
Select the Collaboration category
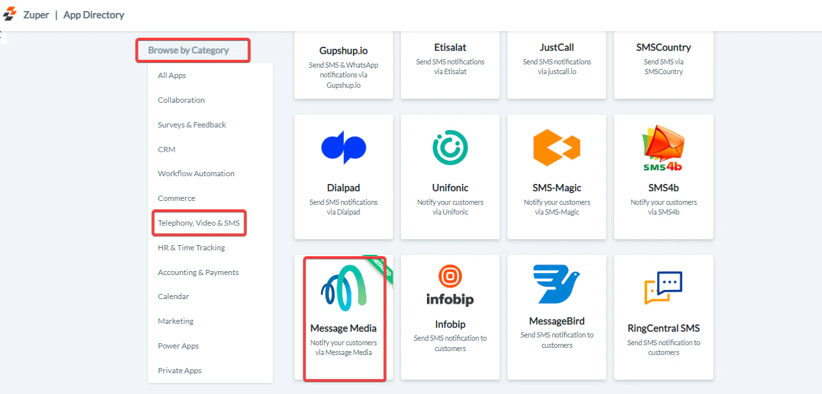[181, 100]
